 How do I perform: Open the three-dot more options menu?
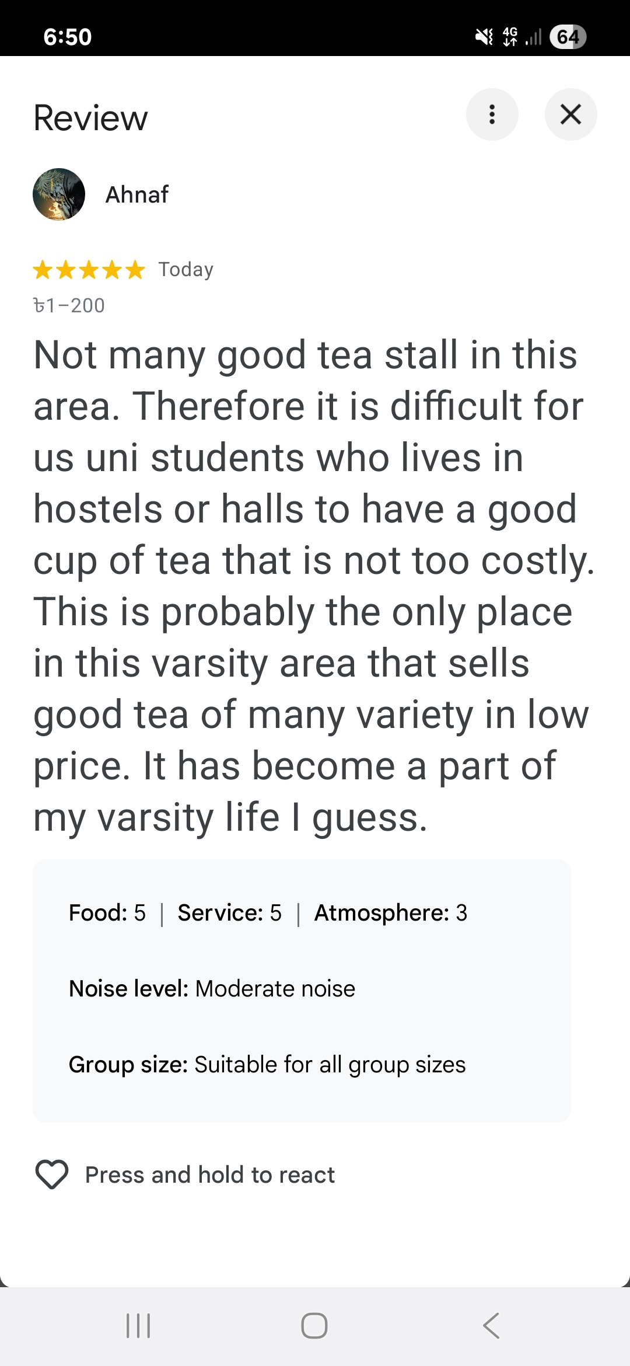[492, 114]
